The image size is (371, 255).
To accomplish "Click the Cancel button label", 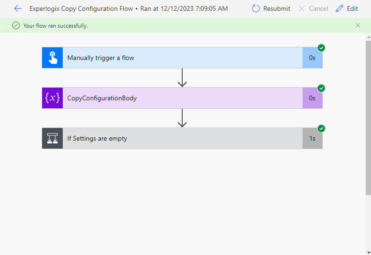I will (x=319, y=9).
